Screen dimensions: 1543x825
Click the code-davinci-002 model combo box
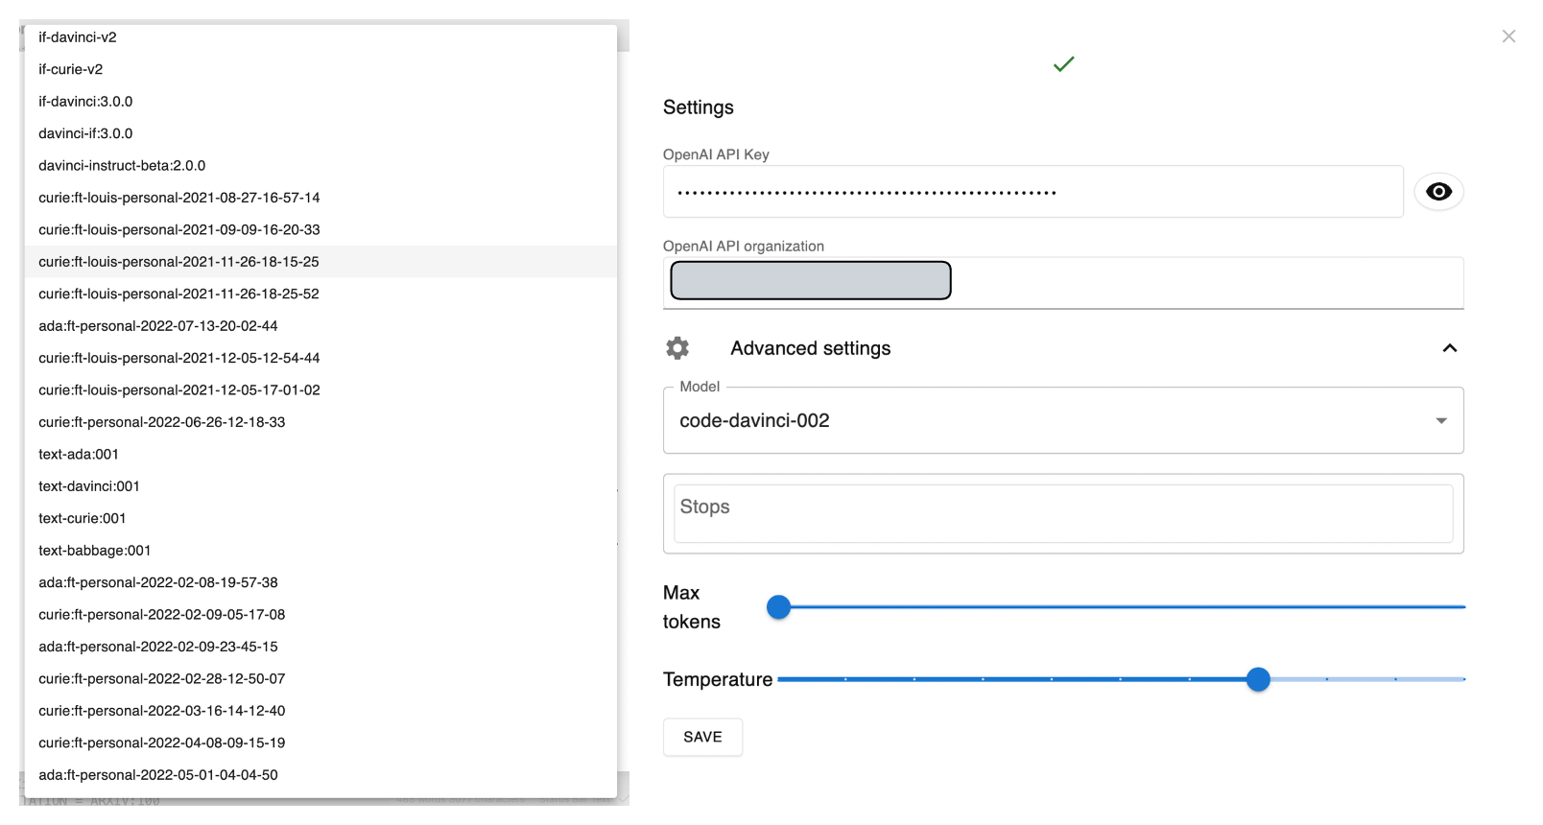[x=1063, y=420]
